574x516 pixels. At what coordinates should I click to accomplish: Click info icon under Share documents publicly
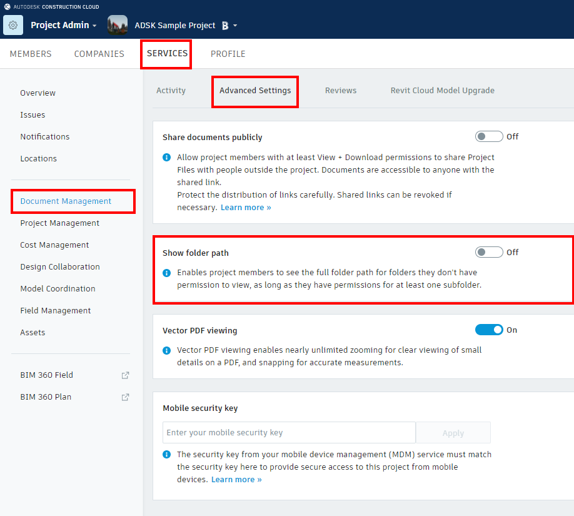[x=166, y=158]
